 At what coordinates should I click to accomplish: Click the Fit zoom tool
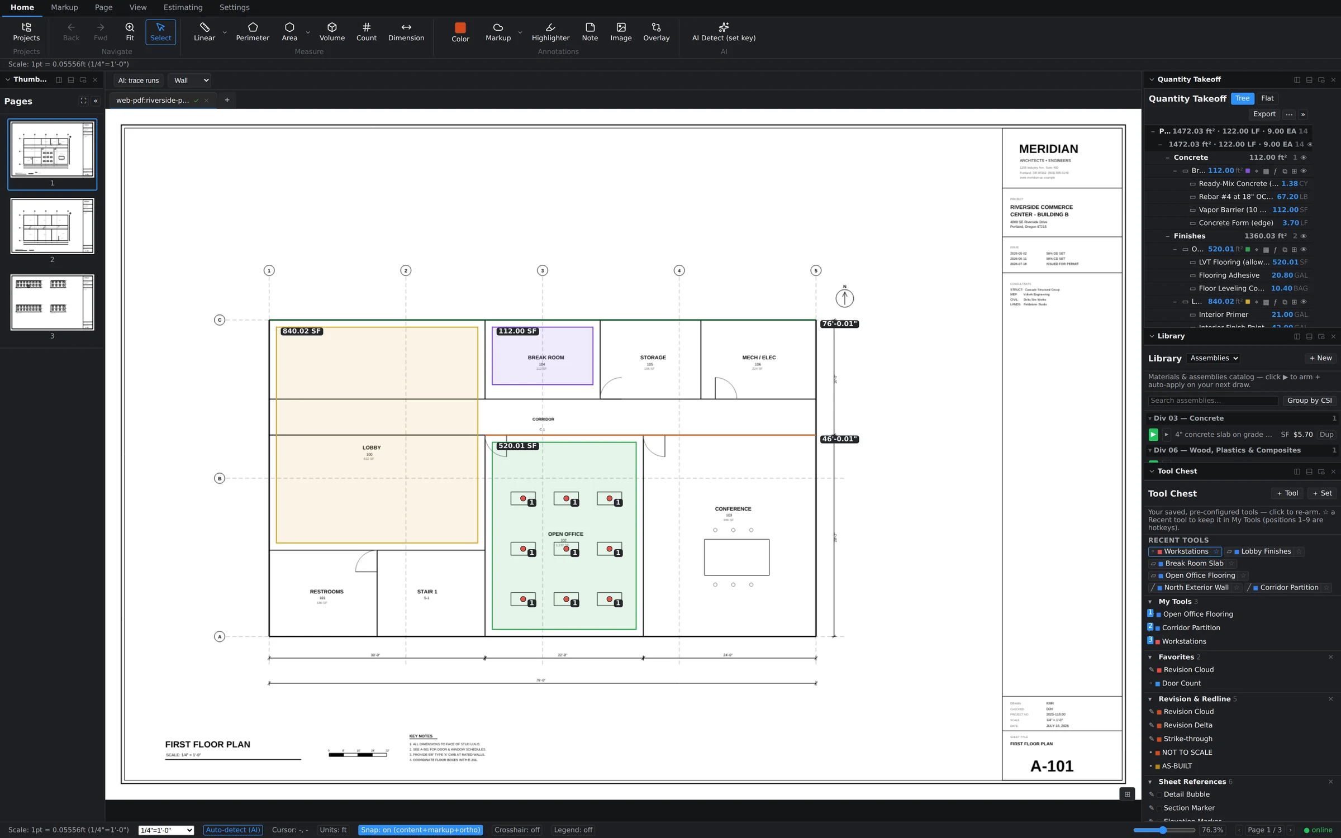click(130, 32)
